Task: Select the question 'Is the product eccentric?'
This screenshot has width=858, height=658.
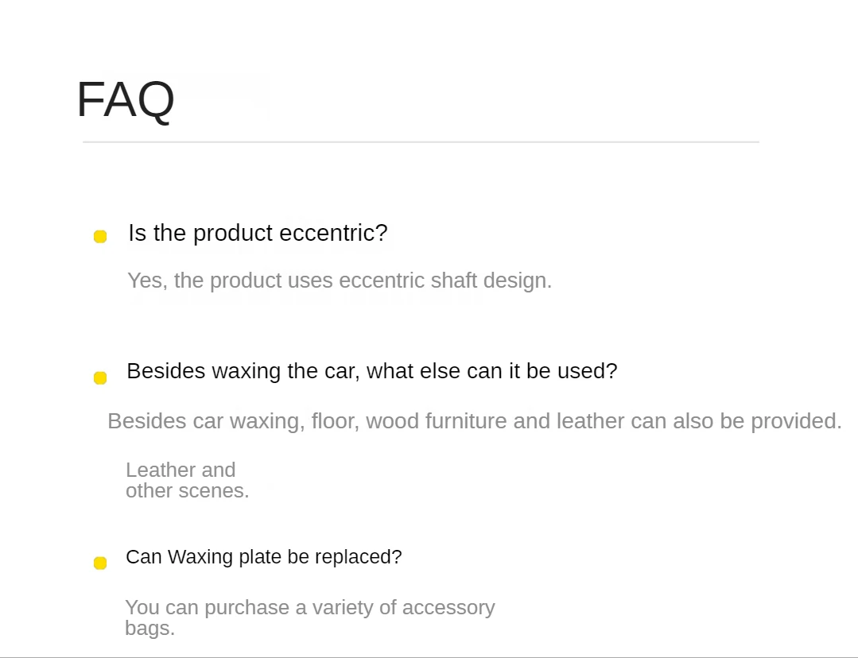Action: click(x=258, y=234)
